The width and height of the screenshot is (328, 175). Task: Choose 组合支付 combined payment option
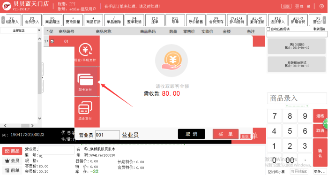(x=87, y=112)
